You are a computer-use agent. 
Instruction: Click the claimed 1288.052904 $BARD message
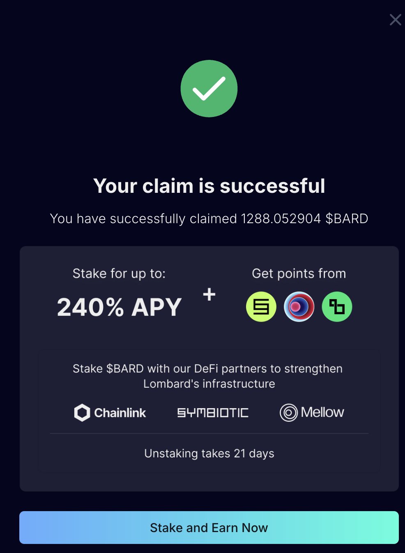click(209, 219)
